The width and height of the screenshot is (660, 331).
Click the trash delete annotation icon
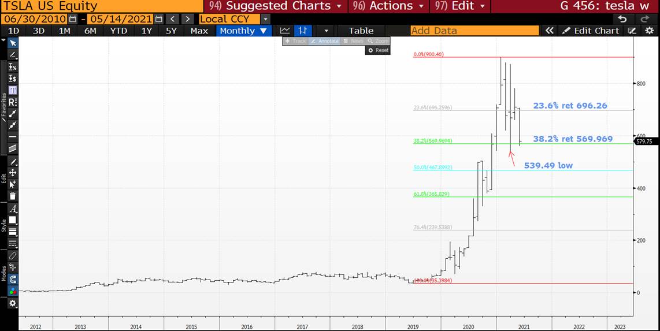[x=13, y=196]
